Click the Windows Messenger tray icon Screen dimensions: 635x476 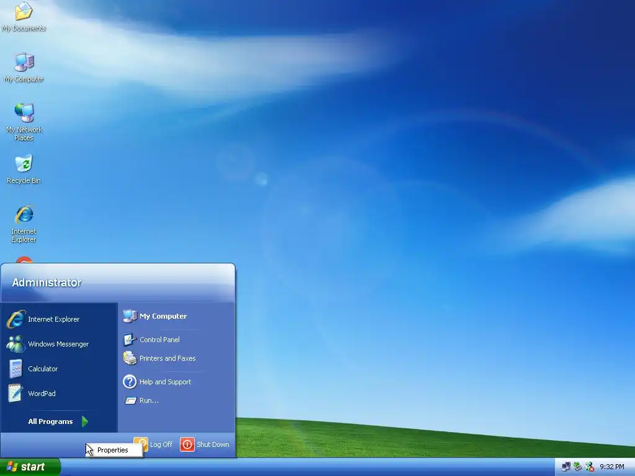(x=590, y=467)
